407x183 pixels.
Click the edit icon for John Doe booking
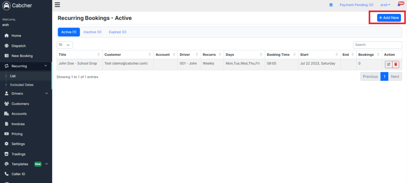(389, 64)
